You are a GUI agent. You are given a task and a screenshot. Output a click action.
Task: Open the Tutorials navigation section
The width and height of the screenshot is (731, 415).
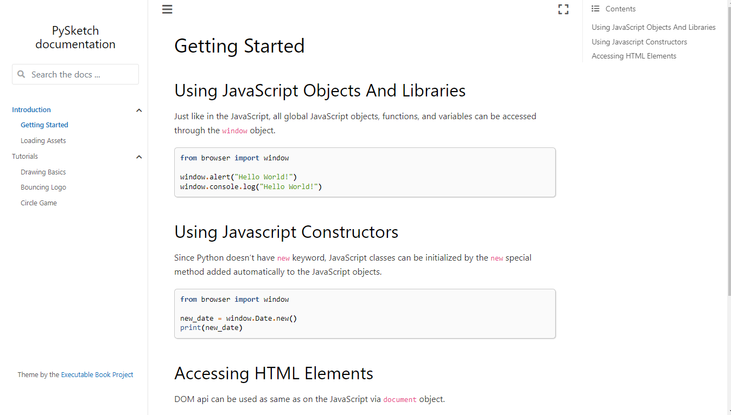tap(25, 156)
